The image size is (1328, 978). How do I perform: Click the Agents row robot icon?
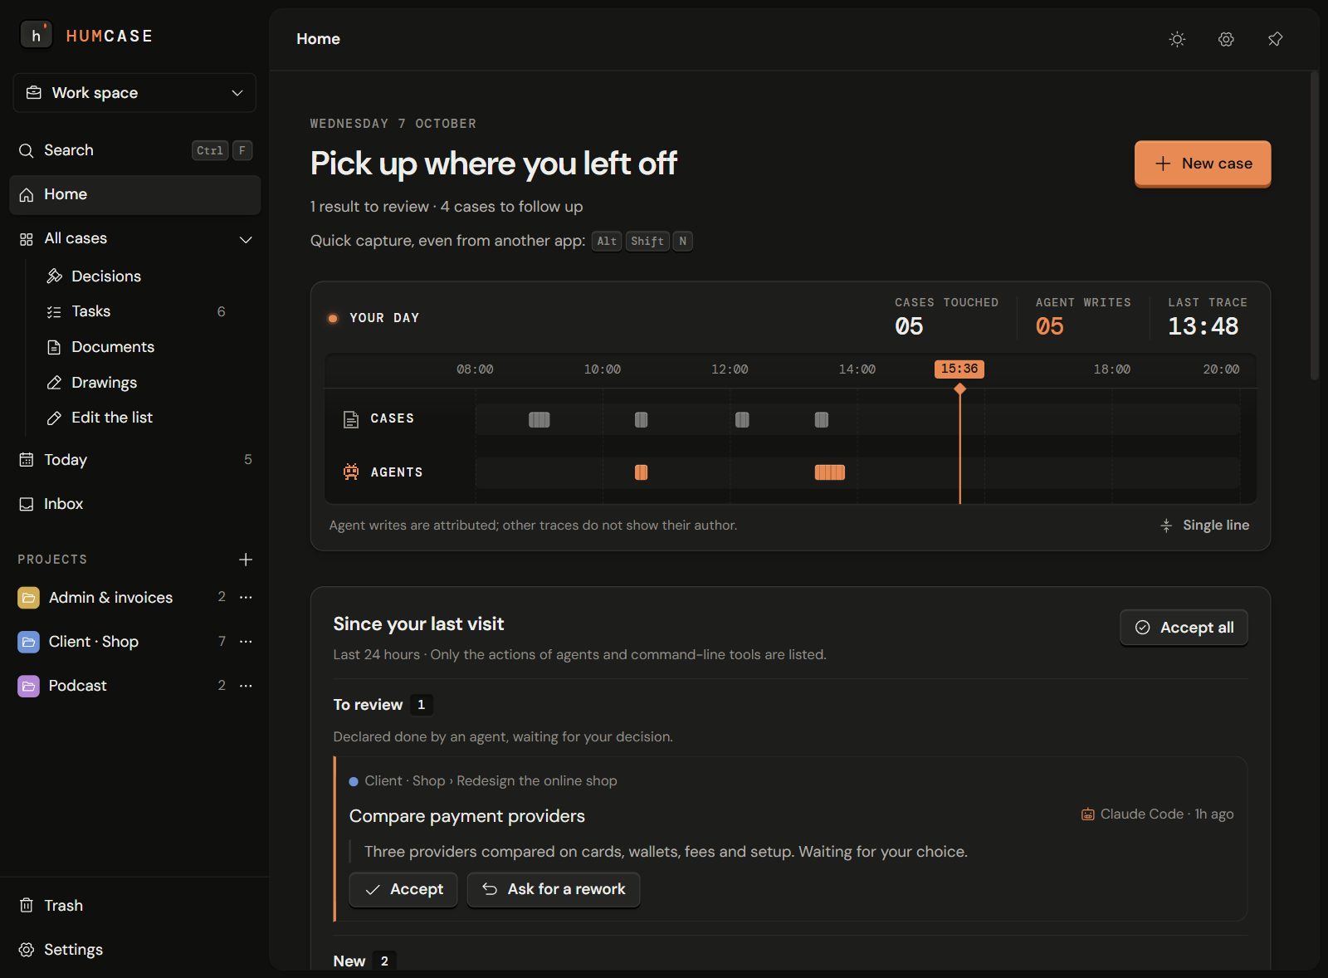[x=351, y=472]
